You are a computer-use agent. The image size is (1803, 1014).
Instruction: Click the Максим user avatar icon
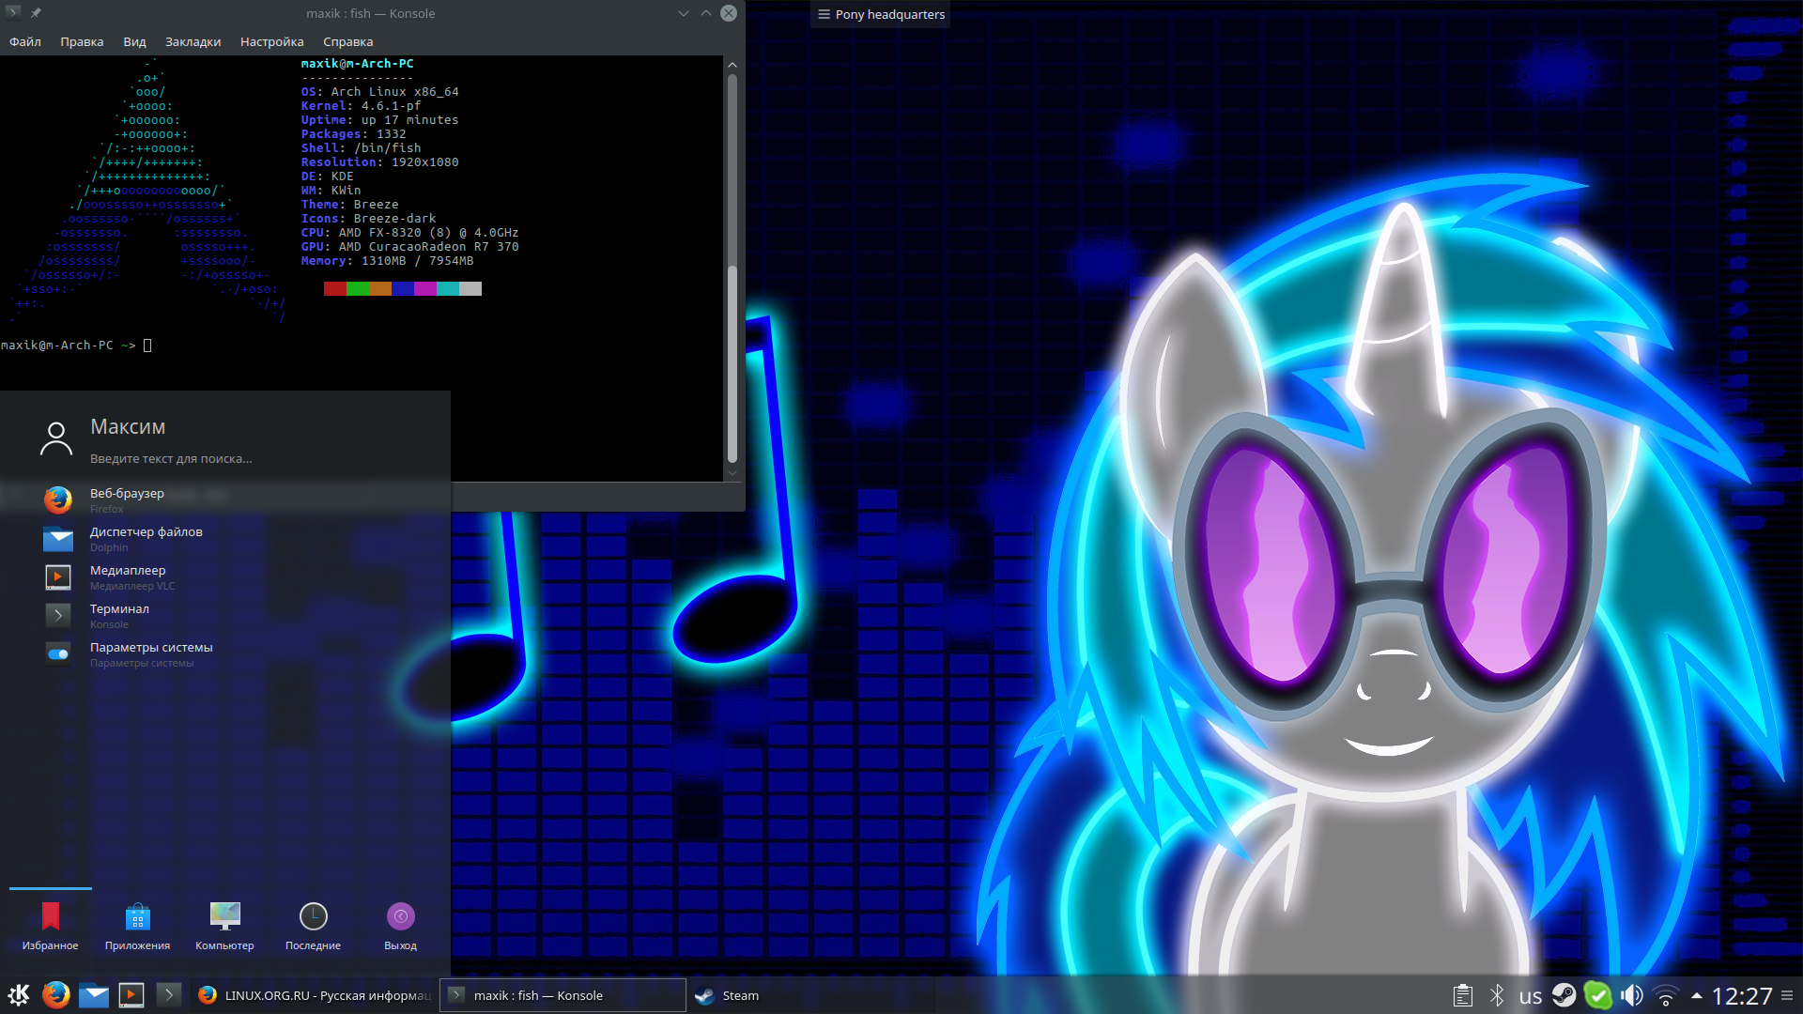tap(56, 438)
